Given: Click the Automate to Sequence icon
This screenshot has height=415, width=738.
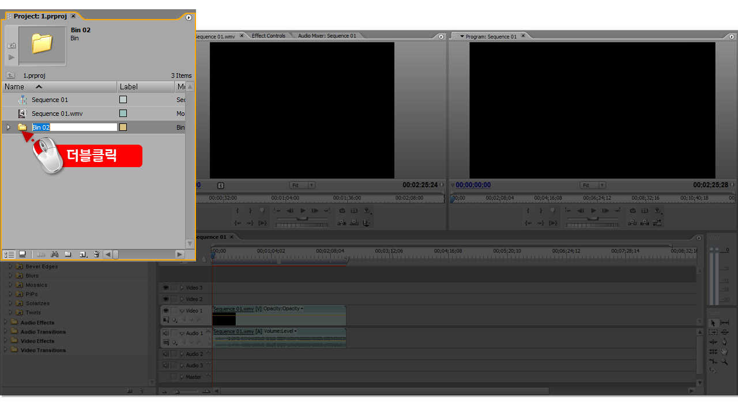Looking at the screenshot, I should point(41,254).
